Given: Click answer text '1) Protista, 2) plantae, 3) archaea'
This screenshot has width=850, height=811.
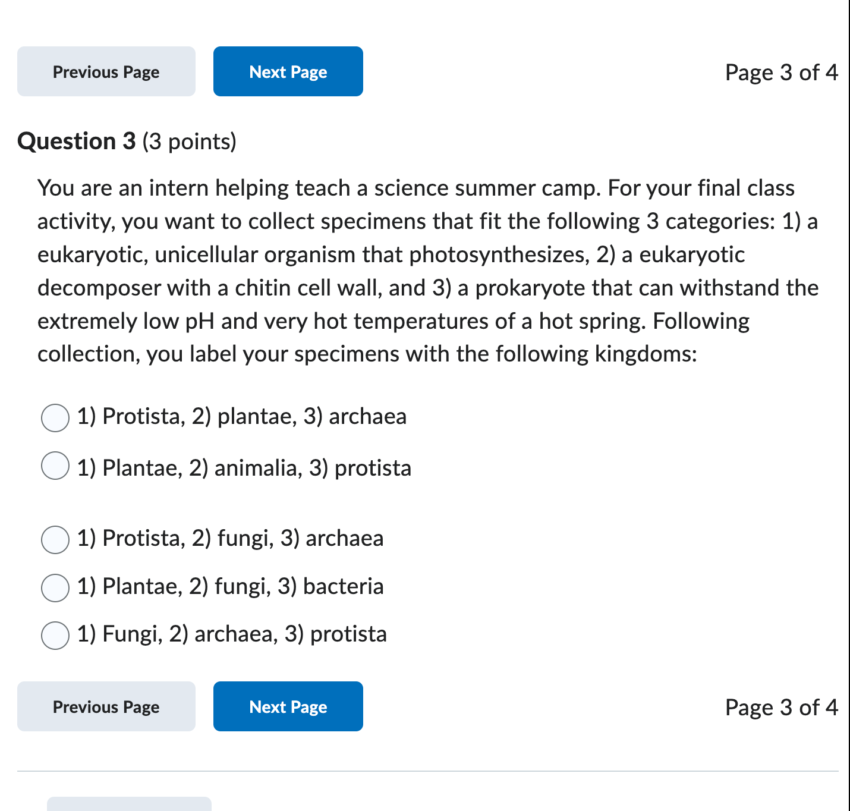Looking at the screenshot, I should (242, 416).
